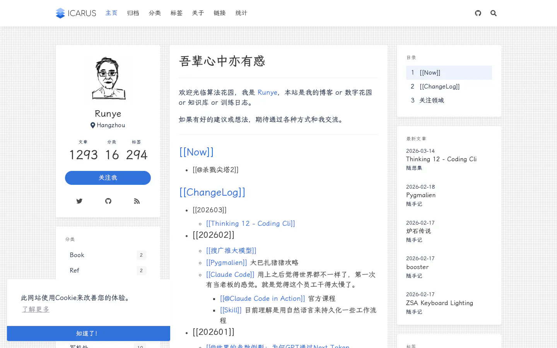Click the Hangzhou location marker icon
Screen dimensions: 557x348
[93, 125]
